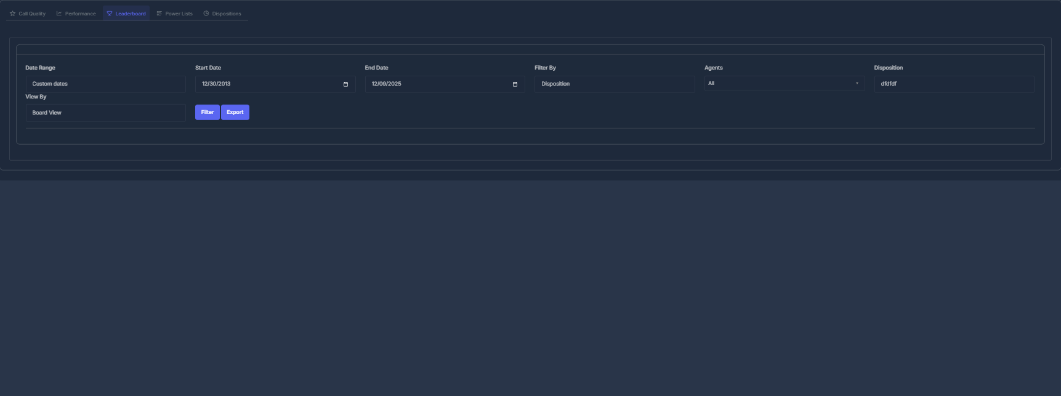
Task: Click the Date Range label
Action: coord(40,68)
